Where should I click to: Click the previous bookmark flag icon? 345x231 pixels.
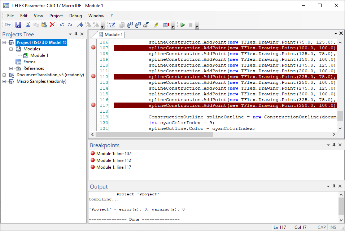[96, 25]
